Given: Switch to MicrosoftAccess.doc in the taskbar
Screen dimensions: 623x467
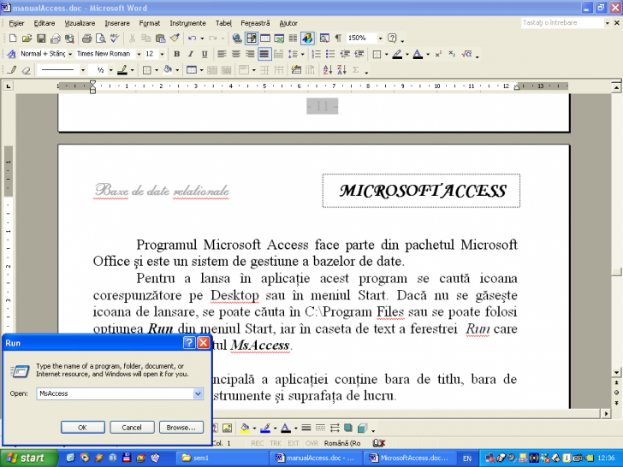Looking at the screenshot, I should click(x=407, y=458).
